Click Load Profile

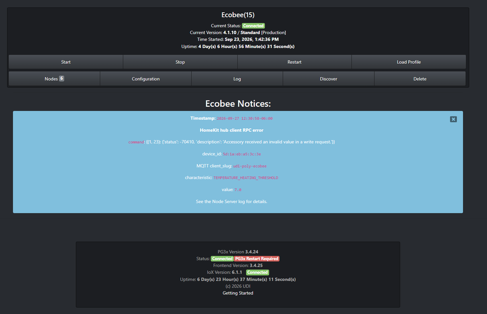409,62
